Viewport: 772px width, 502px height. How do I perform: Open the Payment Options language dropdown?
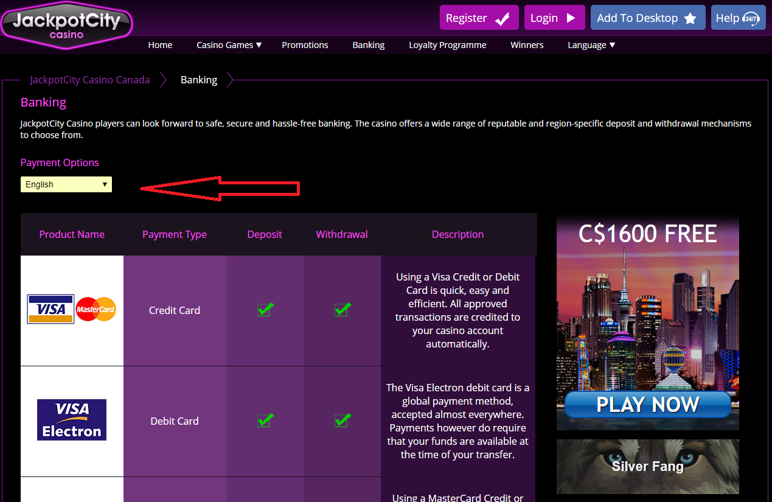(x=66, y=184)
